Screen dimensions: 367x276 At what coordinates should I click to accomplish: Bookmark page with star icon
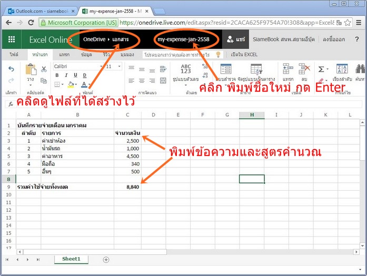(x=348, y=23)
